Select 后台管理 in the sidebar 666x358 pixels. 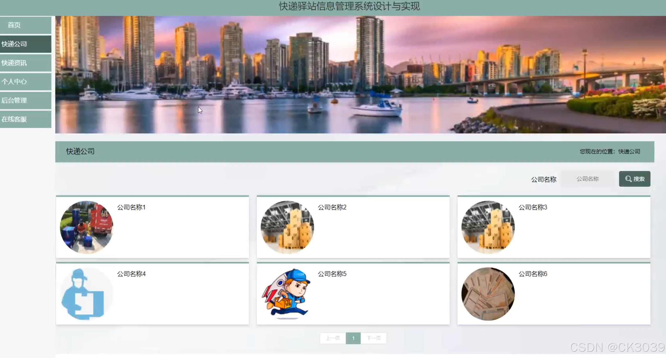pos(14,100)
